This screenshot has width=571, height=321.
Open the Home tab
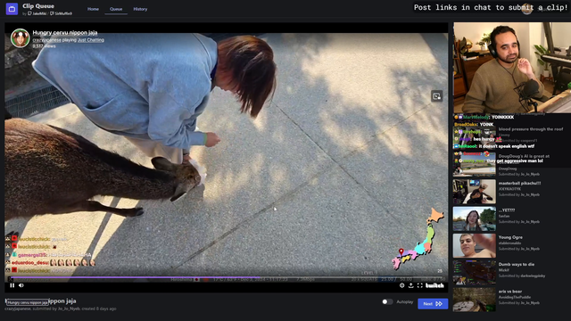(93, 9)
